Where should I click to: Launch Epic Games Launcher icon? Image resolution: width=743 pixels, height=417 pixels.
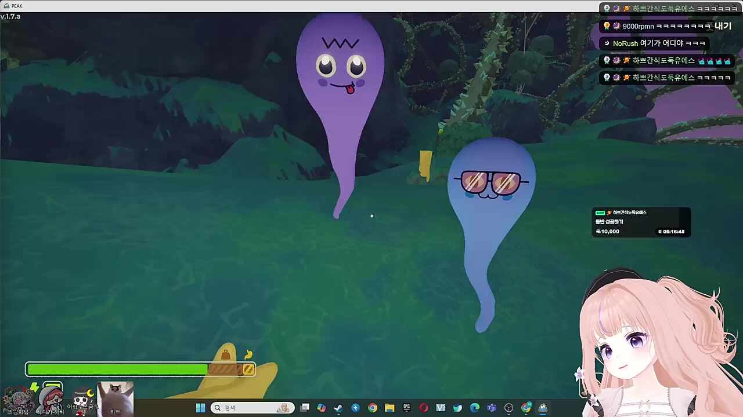(407, 408)
